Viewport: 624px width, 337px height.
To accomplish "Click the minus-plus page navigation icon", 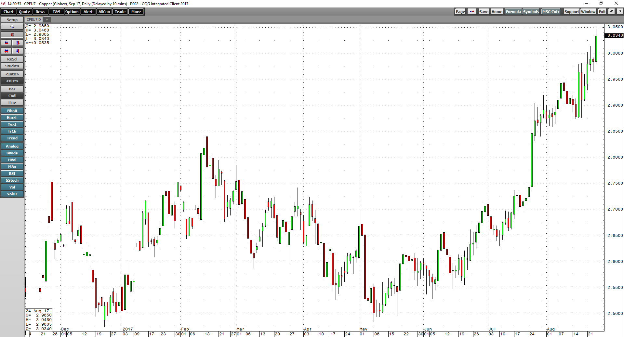I will [472, 12].
